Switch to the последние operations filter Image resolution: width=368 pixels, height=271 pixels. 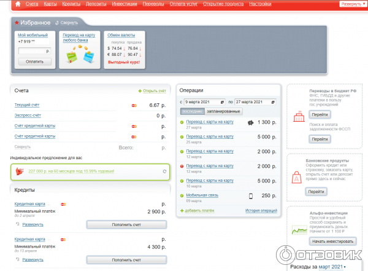tap(192, 111)
